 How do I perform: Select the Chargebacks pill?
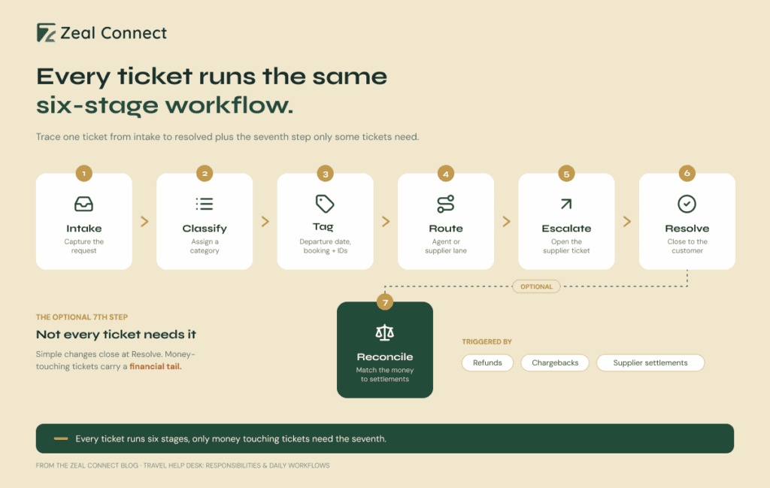[555, 363]
